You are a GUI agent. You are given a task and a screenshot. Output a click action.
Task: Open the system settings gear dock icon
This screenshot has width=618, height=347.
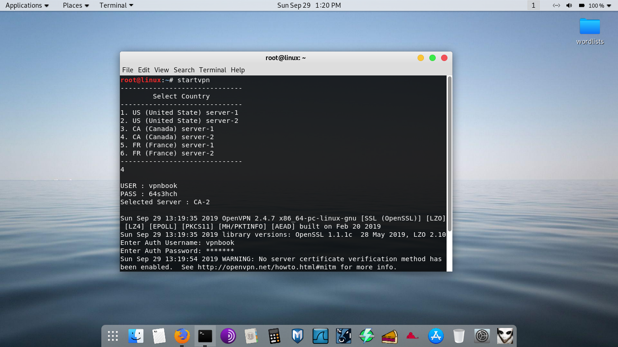[482, 336]
